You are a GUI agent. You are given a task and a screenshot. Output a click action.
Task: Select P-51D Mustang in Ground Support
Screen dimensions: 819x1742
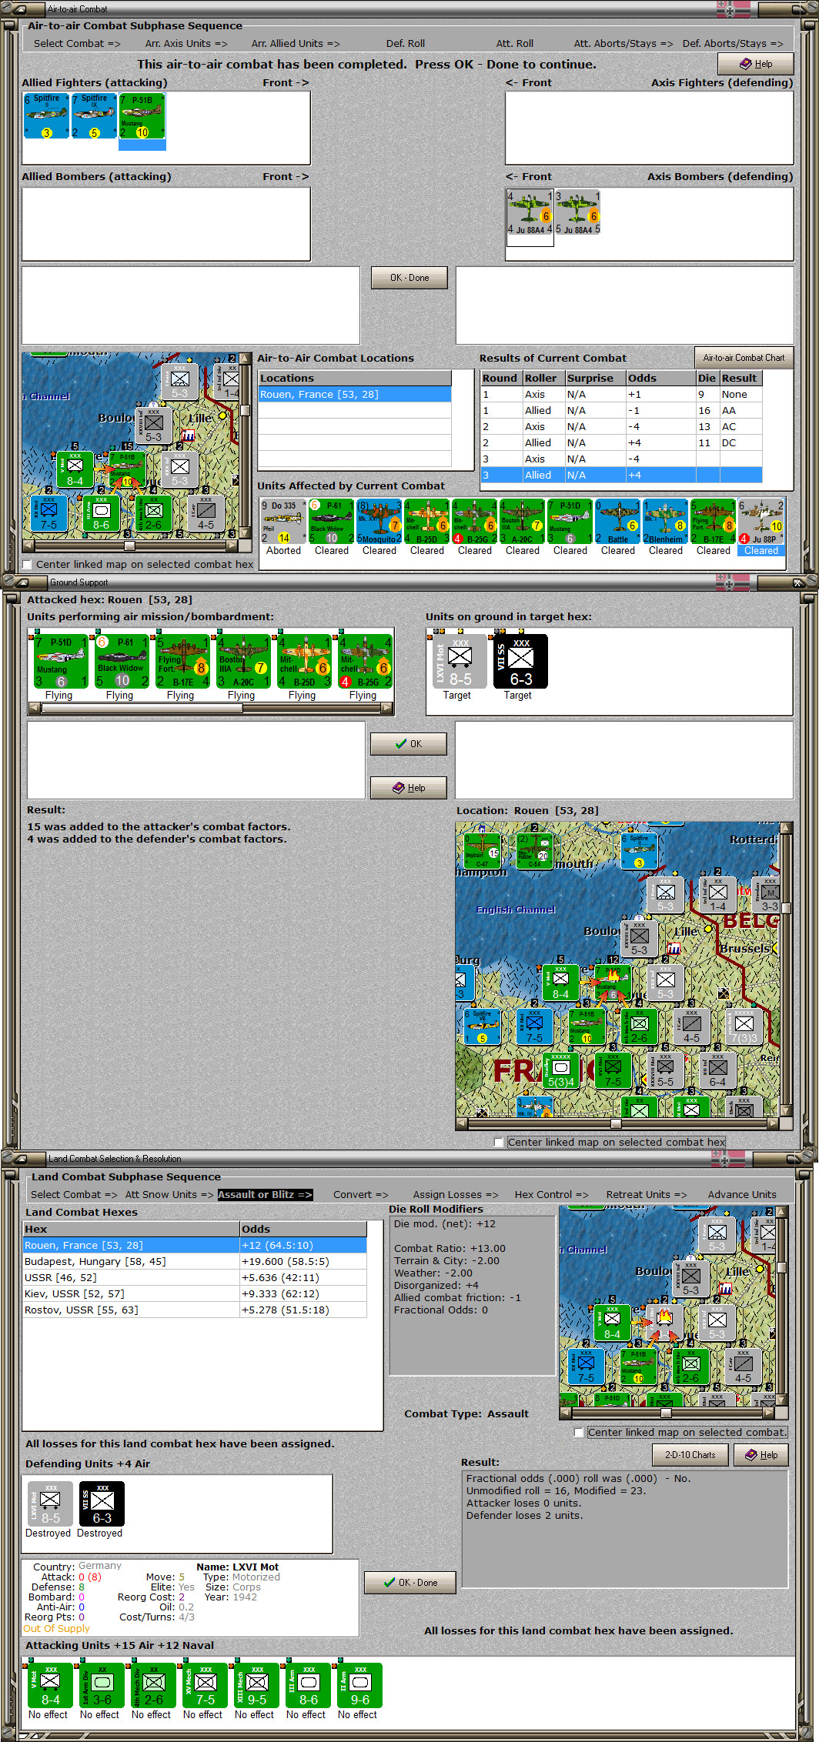click(62, 662)
